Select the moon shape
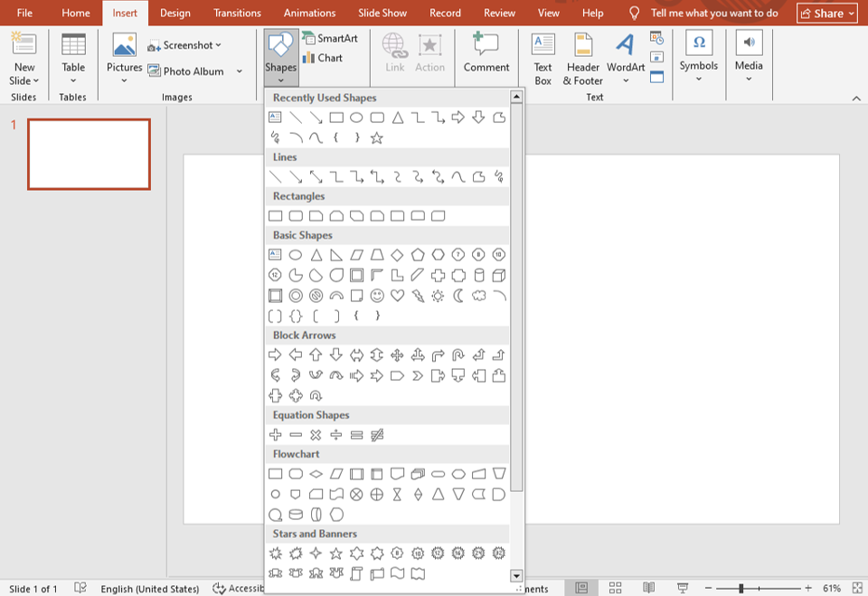The height and width of the screenshot is (596, 868). pos(458,296)
